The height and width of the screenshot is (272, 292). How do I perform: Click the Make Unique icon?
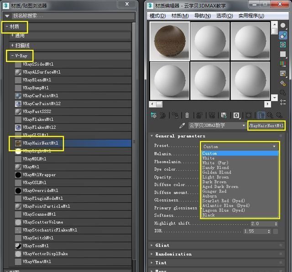pyautogui.click(x=212, y=115)
